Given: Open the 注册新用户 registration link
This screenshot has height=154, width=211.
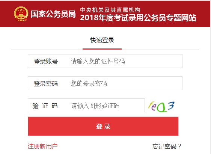Looking at the screenshot, I should coord(43,146).
